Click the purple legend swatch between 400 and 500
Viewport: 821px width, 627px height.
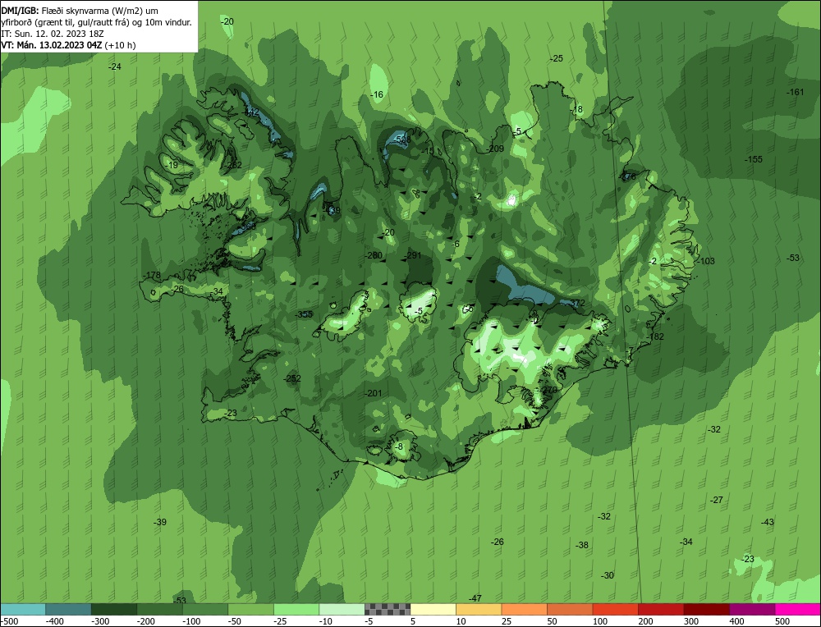(x=751, y=609)
